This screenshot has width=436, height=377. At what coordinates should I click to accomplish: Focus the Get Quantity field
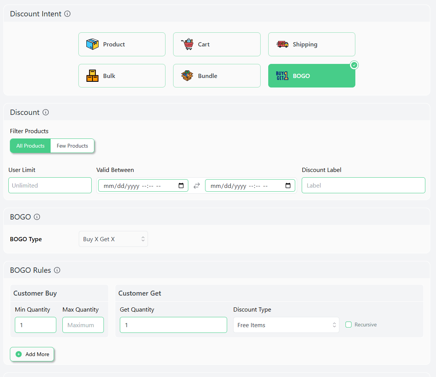pyautogui.click(x=173, y=325)
